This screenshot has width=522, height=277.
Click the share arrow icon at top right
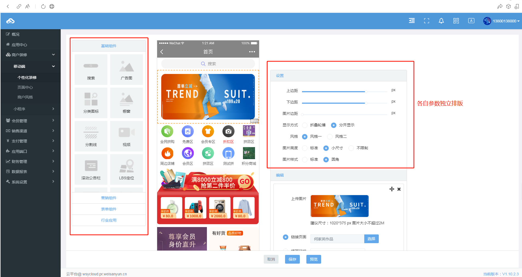tap(500, 6)
